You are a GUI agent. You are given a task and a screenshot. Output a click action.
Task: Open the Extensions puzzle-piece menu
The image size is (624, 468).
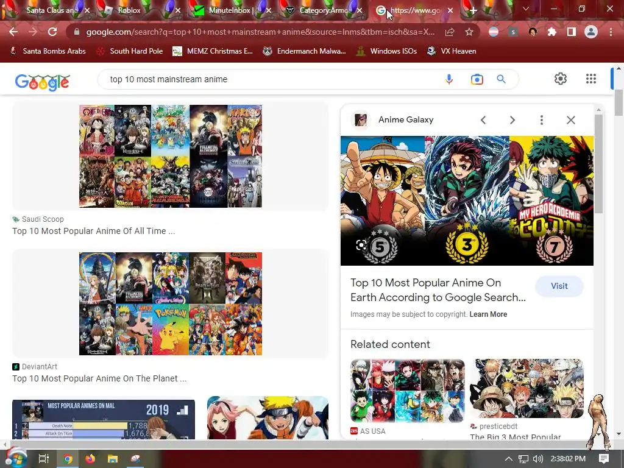[552, 32]
